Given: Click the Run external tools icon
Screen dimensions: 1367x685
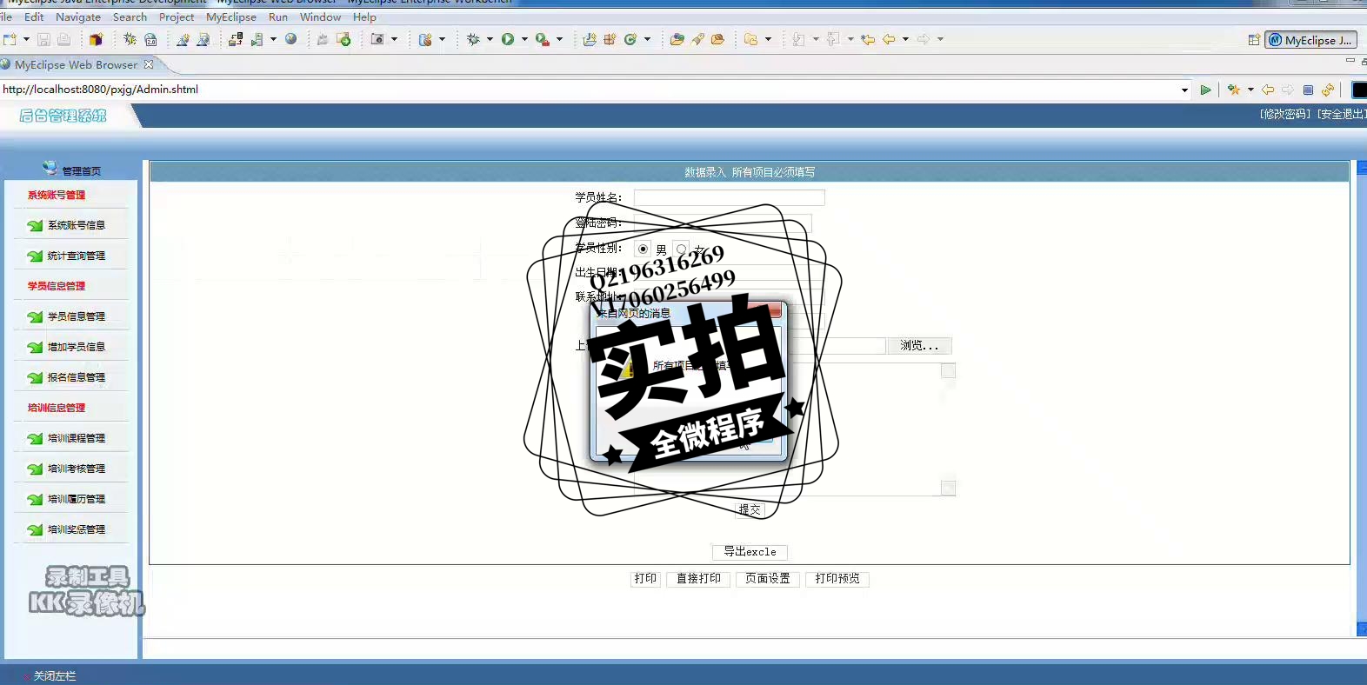Looking at the screenshot, I should (543, 39).
